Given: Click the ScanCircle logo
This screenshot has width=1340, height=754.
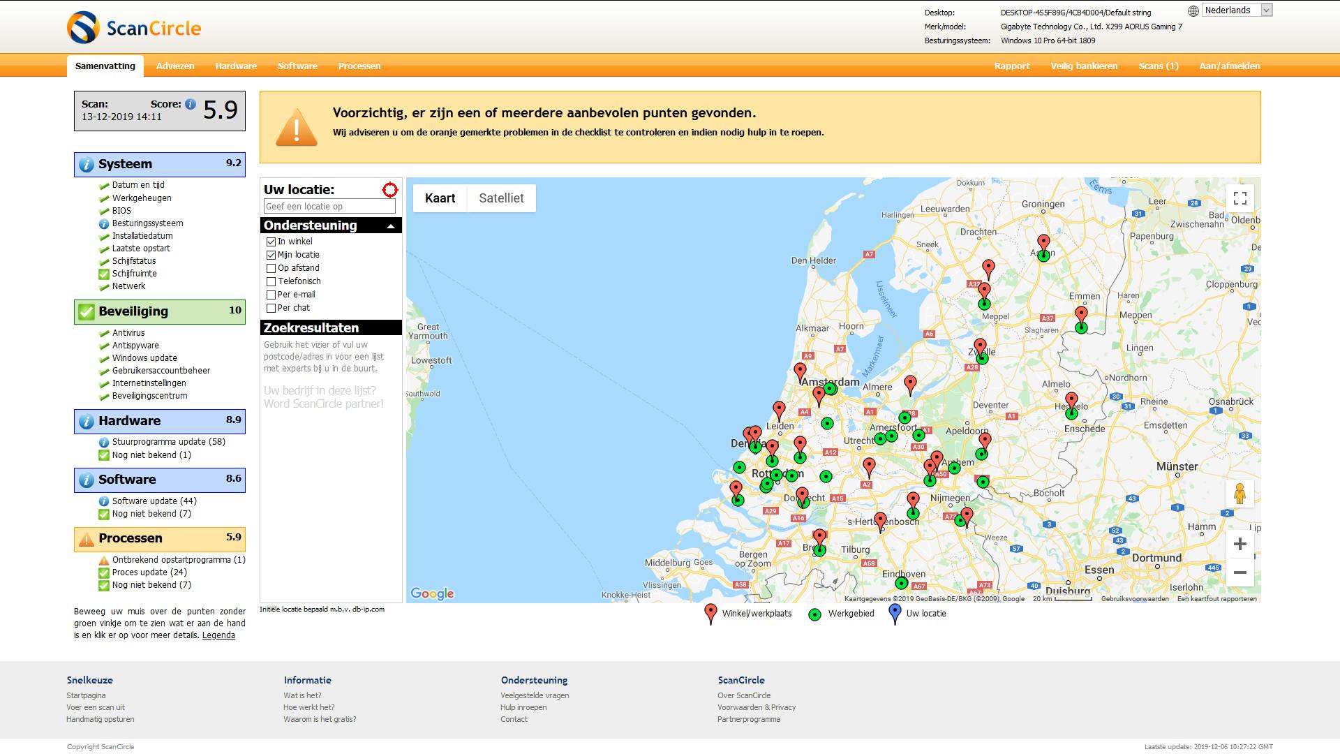Looking at the screenshot, I should (134, 28).
